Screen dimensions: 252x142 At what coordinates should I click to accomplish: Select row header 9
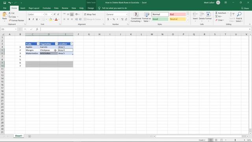coord(2,63)
